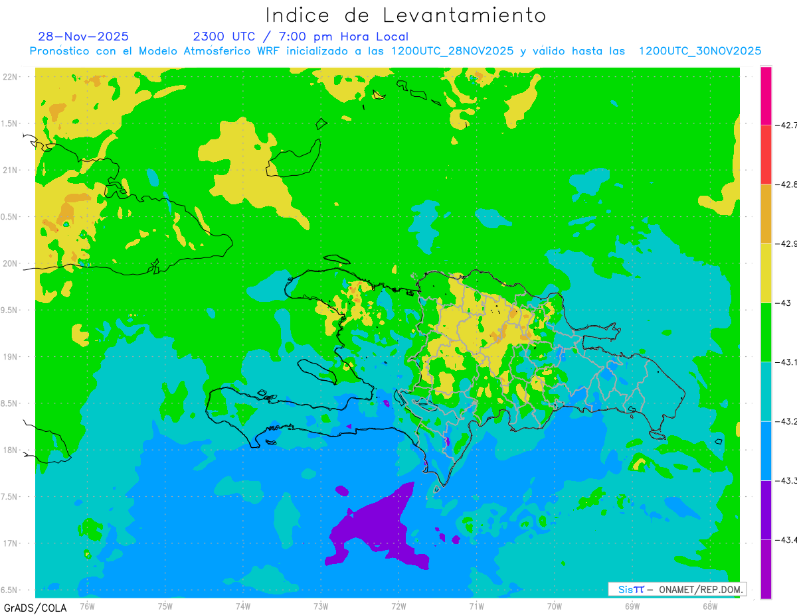
Task: Click the title 'Indice de Levantamiento'
Action: (x=406, y=15)
